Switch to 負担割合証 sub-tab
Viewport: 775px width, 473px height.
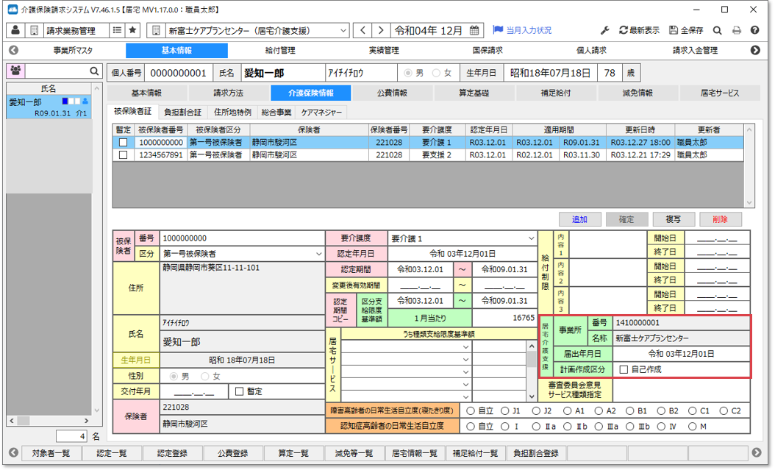(x=182, y=113)
